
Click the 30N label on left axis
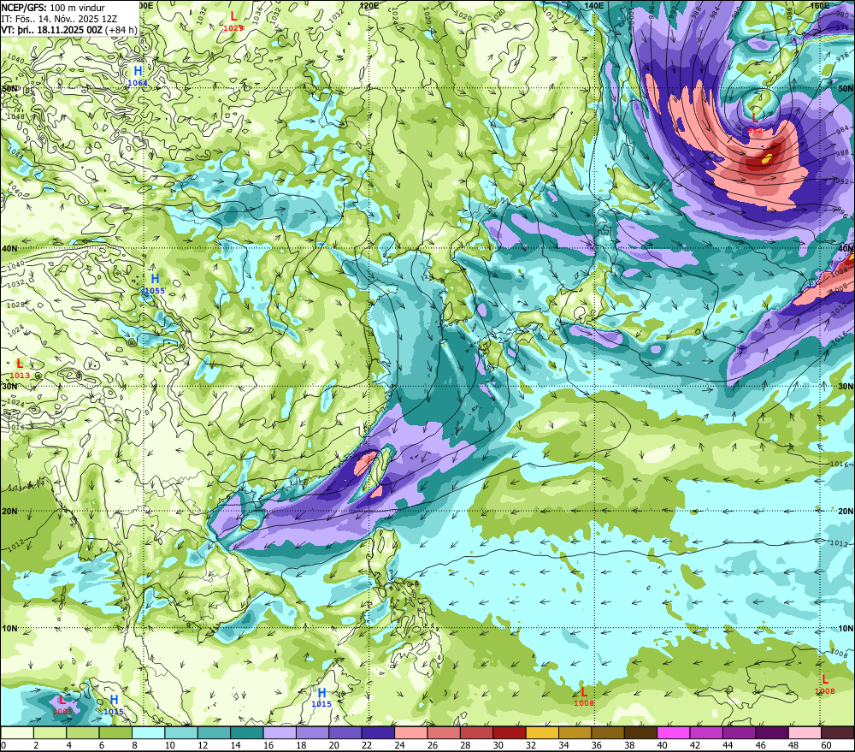pyautogui.click(x=9, y=387)
